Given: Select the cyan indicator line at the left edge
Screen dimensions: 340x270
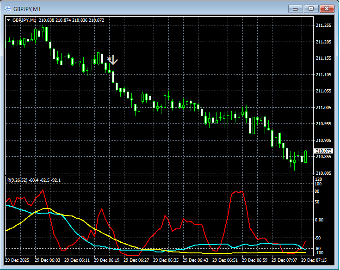Looking at the screenshot, I should [x=8, y=206].
